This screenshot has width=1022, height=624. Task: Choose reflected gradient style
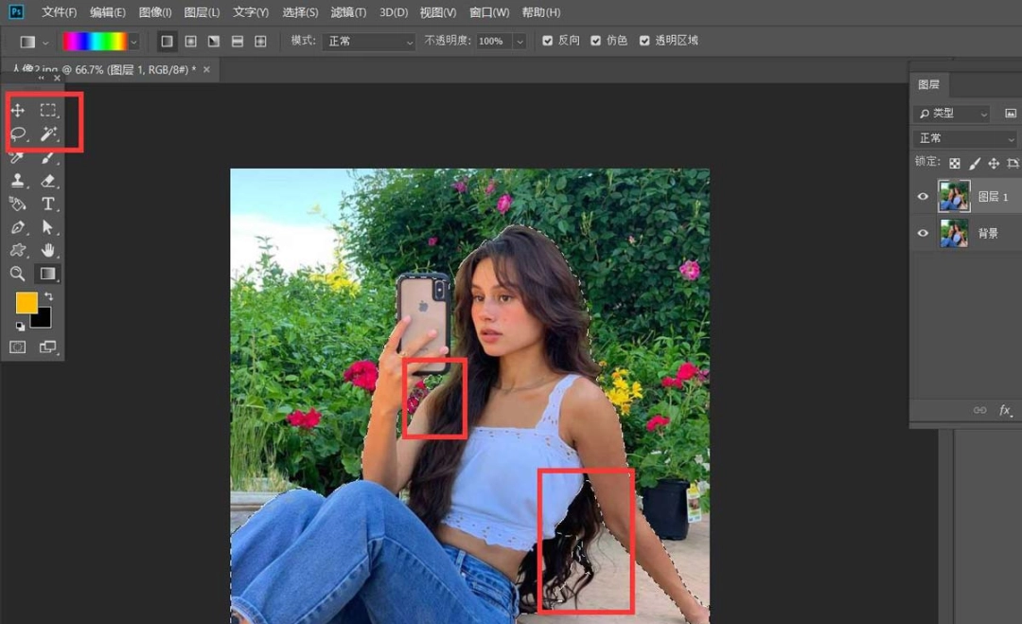point(238,41)
